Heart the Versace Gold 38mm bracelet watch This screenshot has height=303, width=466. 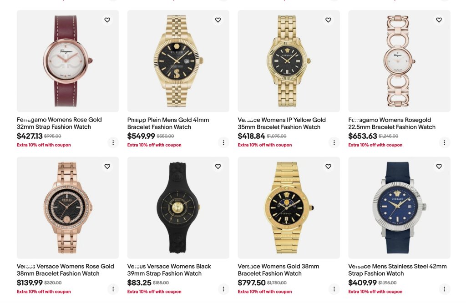329,167
